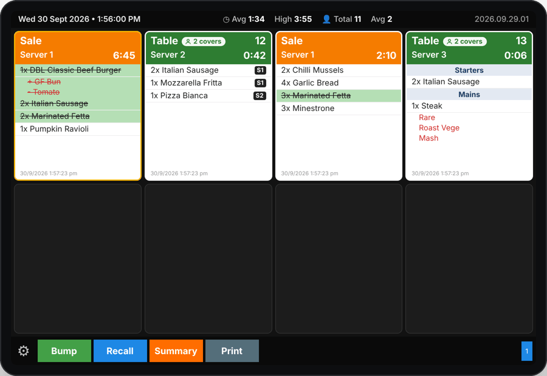Select the 2x Marinated Fetta item
The height and width of the screenshot is (376, 547).
pos(78,116)
